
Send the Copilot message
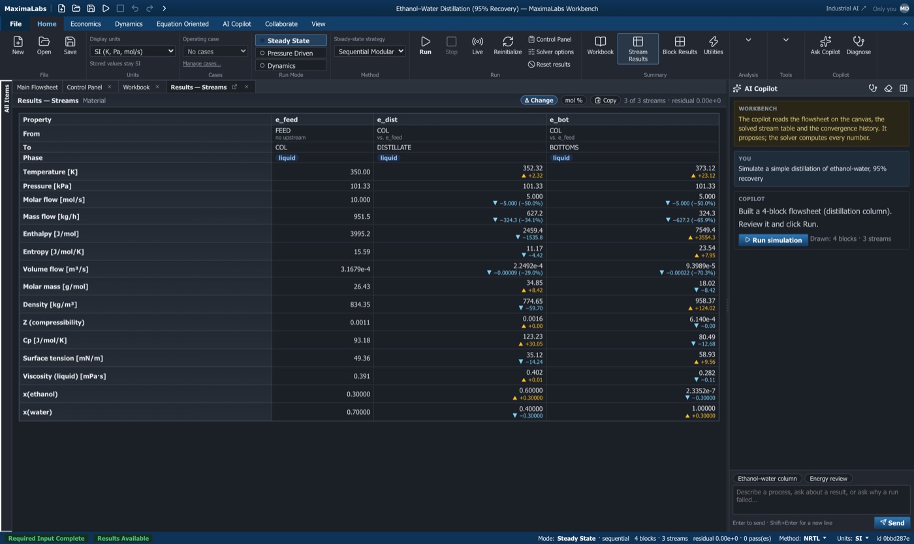point(892,522)
